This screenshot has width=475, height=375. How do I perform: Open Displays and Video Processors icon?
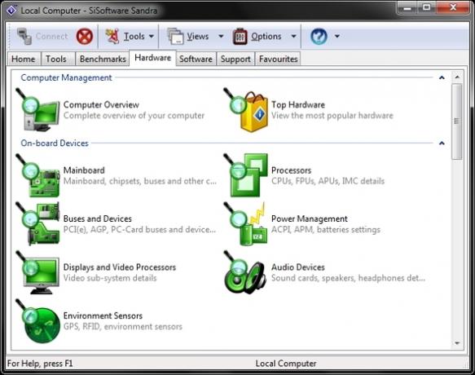click(37, 272)
